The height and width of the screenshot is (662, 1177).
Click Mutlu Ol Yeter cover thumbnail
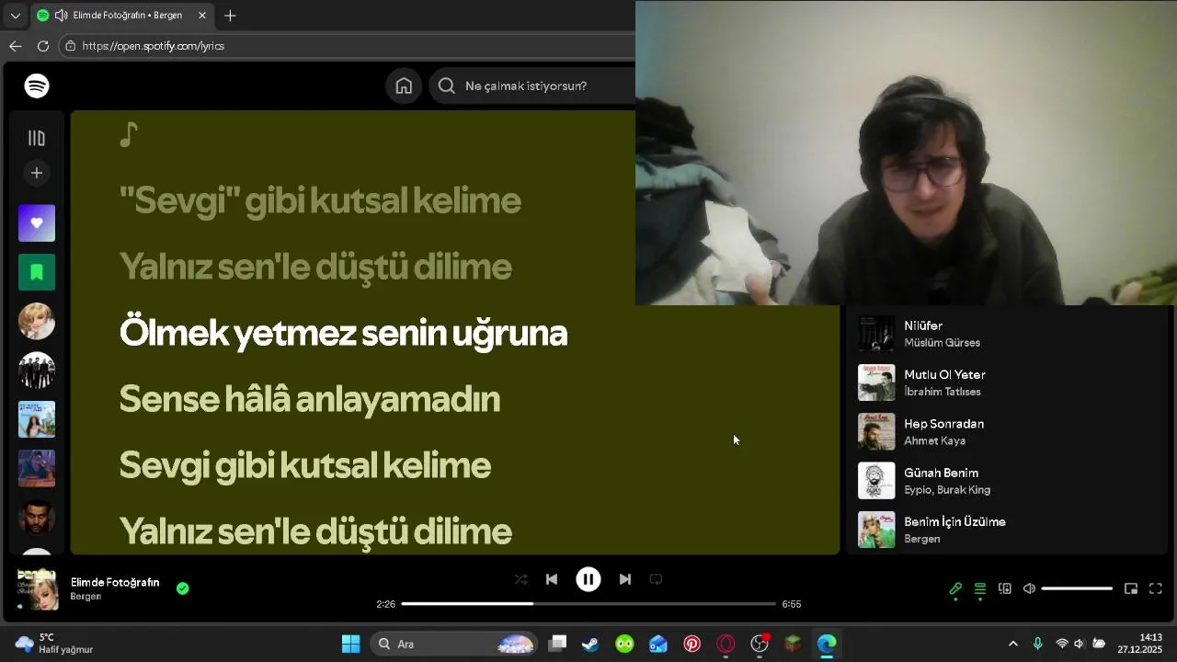(876, 382)
